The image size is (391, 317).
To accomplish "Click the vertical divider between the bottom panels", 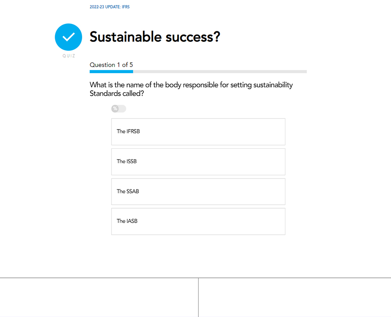I will tap(198, 297).
